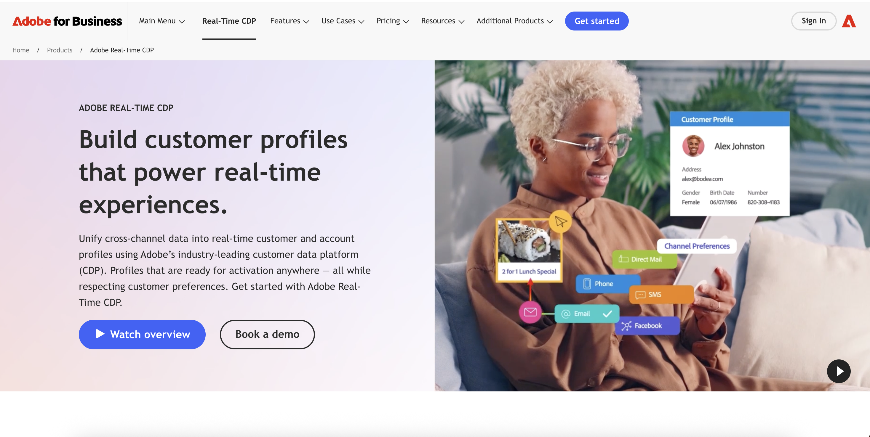The image size is (870, 437).
Task: Click the red Adobe logo icon
Action: point(849,21)
